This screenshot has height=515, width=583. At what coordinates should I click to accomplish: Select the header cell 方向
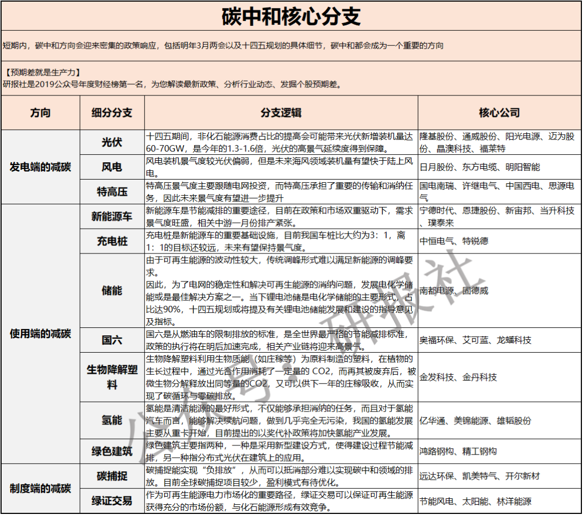tap(40, 113)
